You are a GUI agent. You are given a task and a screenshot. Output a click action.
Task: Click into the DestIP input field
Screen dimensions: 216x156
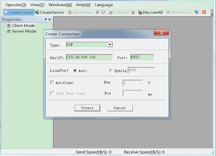pyautogui.click(x=89, y=57)
